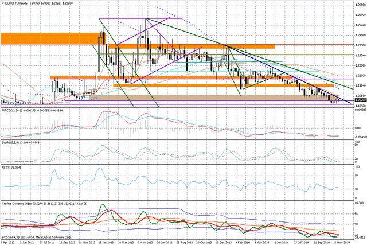Click the 1.26560 price axis label
The image size is (367, 245).
361,5
